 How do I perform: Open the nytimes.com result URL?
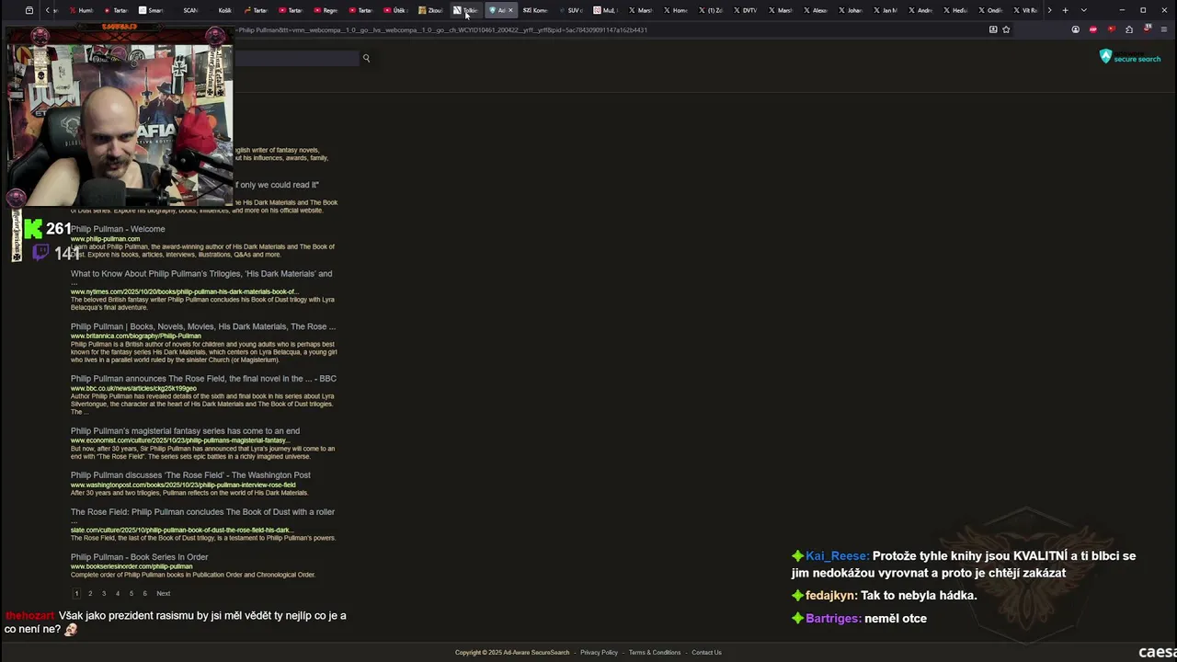[184, 292]
